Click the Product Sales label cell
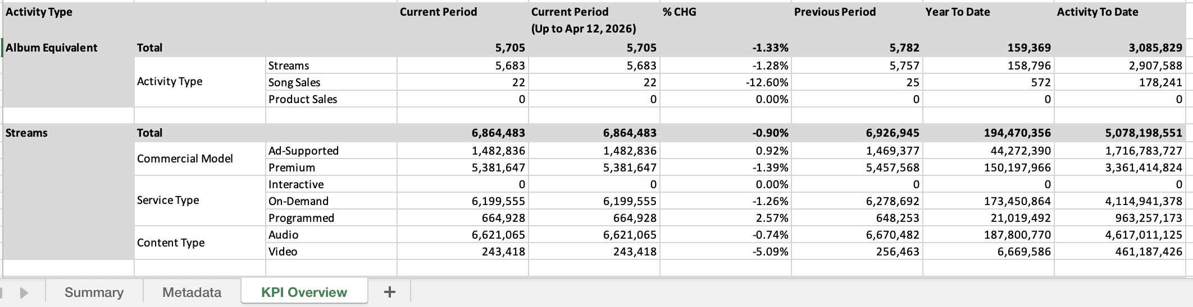This screenshot has width=1193, height=307. 303,99
